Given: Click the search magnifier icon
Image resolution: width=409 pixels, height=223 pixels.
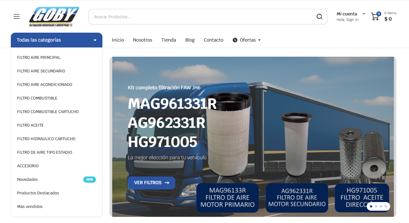Looking at the screenshot, I should (x=319, y=17).
